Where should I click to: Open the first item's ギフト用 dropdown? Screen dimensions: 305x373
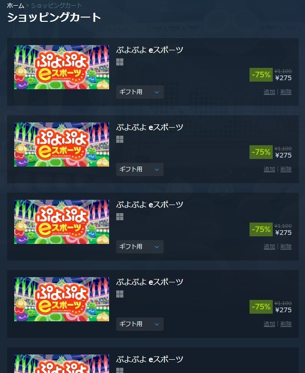coord(140,92)
